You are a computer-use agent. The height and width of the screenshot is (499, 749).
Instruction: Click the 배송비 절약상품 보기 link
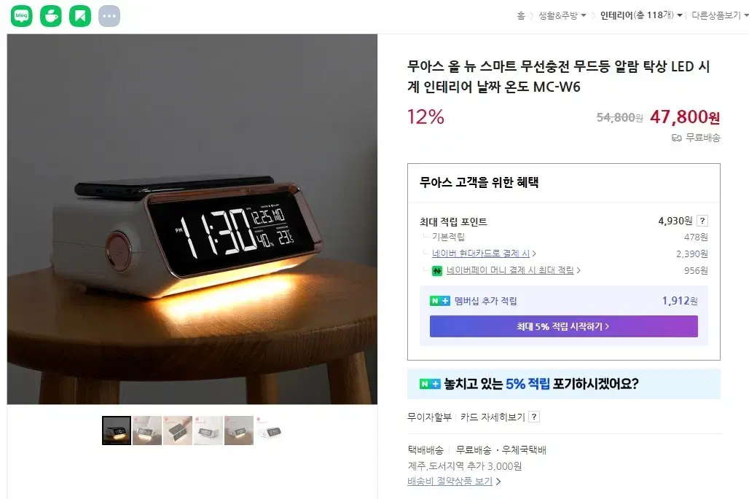click(x=454, y=482)
